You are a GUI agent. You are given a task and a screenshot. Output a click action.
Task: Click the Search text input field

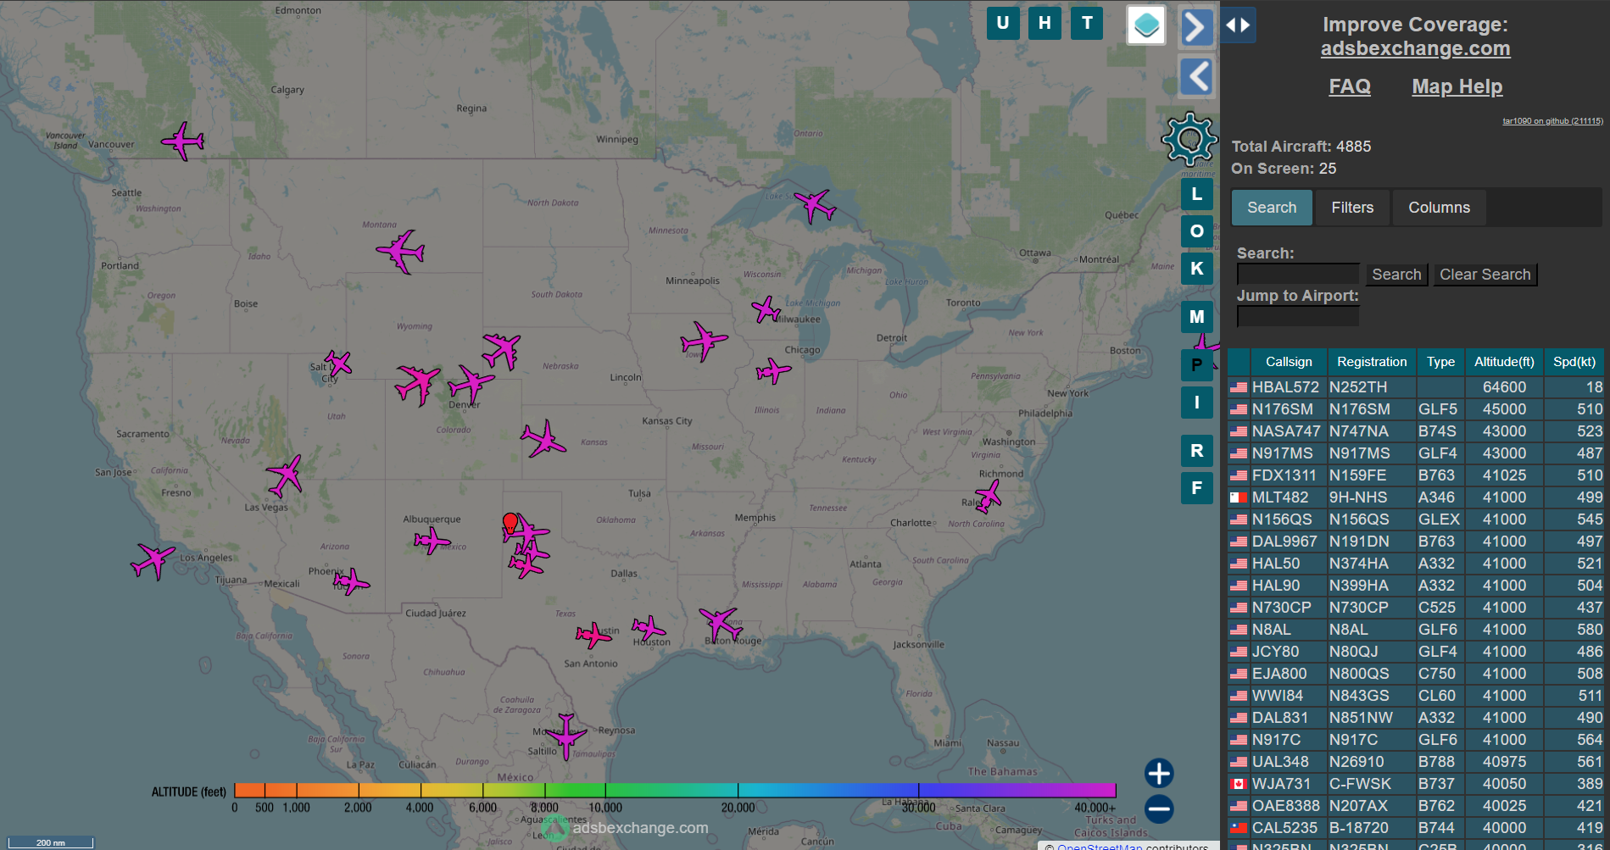[1298, 275]
